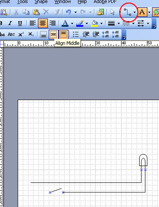
Task: Toggle Strikethrough text formatting
Action: pos(2,34)
